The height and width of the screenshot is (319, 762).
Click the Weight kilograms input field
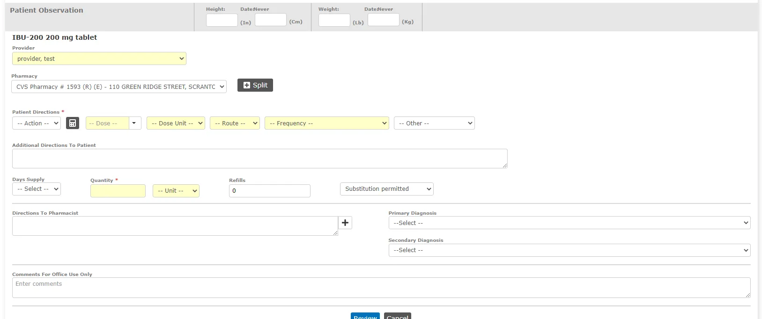tap(384, 20)
